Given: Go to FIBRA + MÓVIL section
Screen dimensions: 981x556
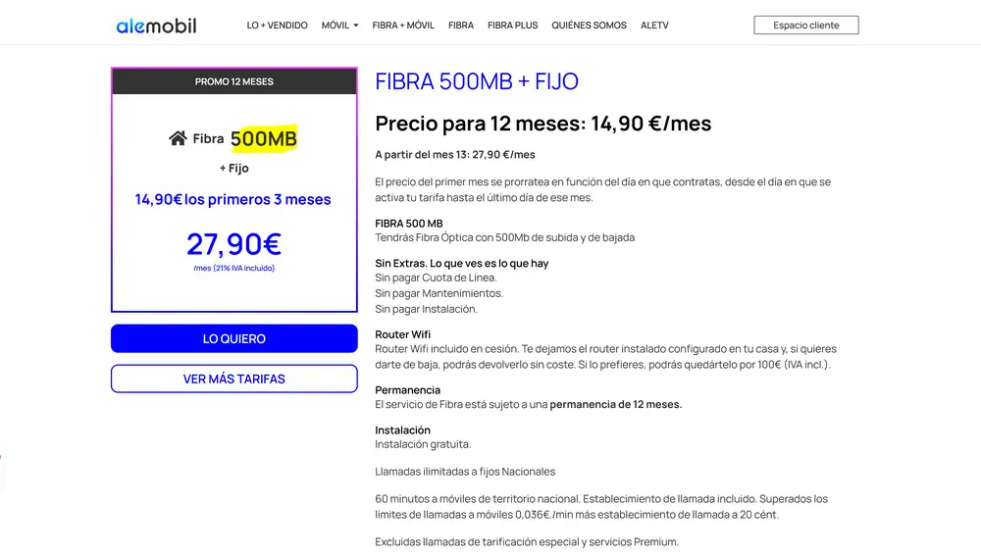Looking at the screenshot, I should click(403, 25).
